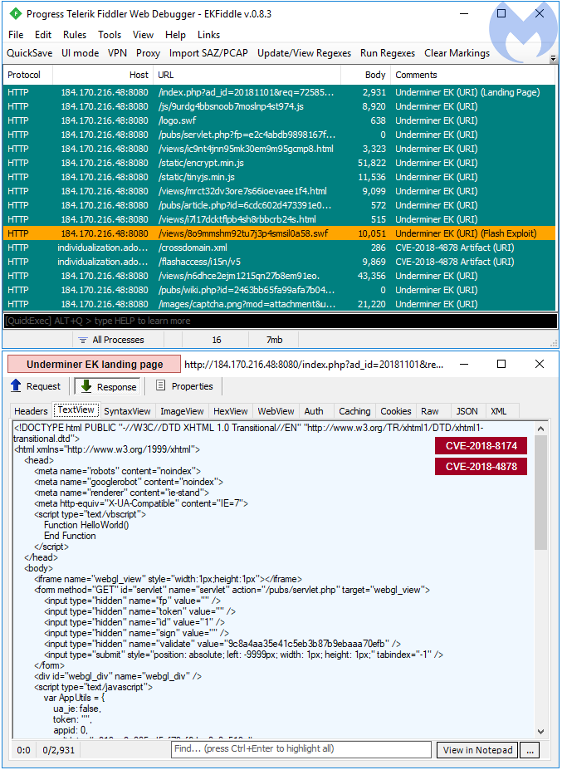Viewport: 562px width, 770px height.
Task: Switch to the HexView tab
Action: click(231, 411)
